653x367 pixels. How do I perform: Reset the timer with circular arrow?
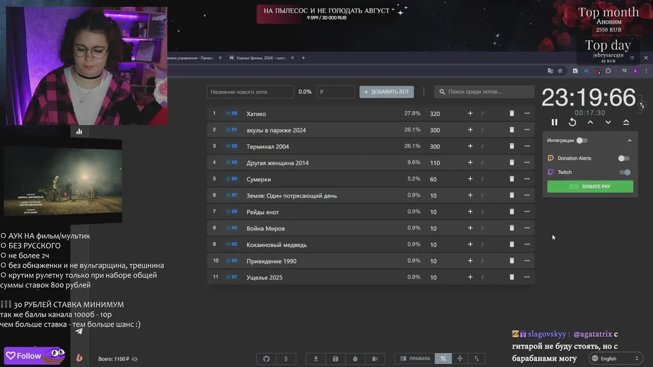pyautogui.click(x=572, y=122)
